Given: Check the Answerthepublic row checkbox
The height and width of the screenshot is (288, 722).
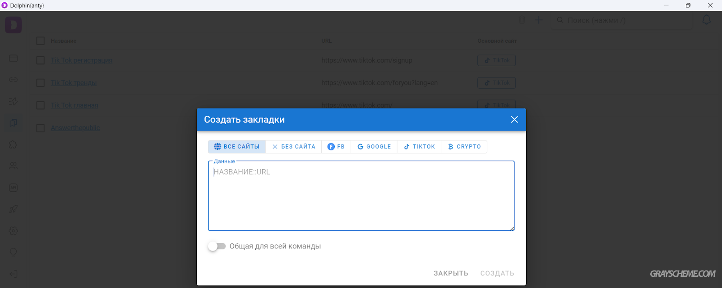Looking at the screenshot, I should pyautogui.click(x=41, y=128).
